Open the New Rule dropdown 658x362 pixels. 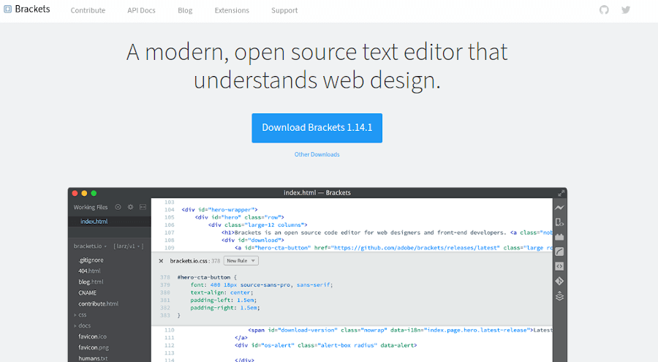pyautogui.click(x=241, y=261)
